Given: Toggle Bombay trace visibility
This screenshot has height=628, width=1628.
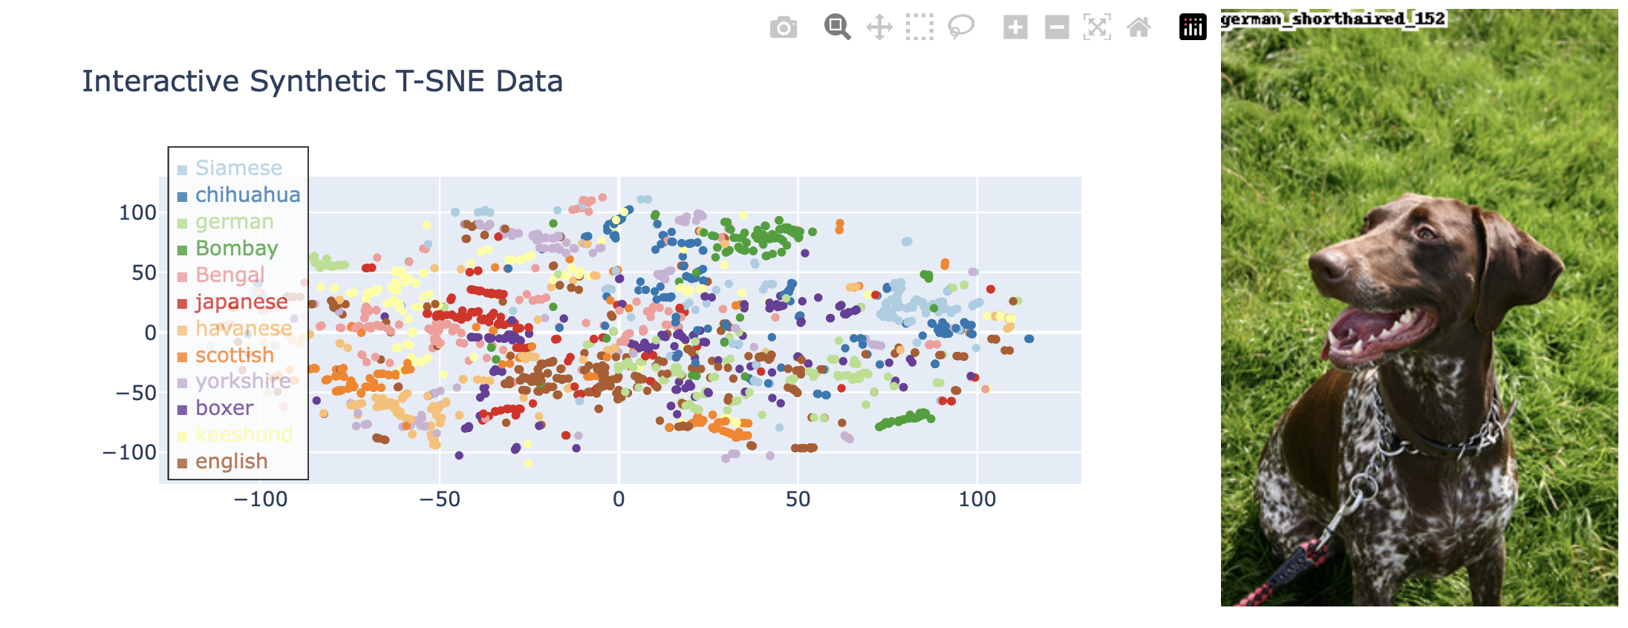Looking at the screenshot, I should (x=236, y=248).
